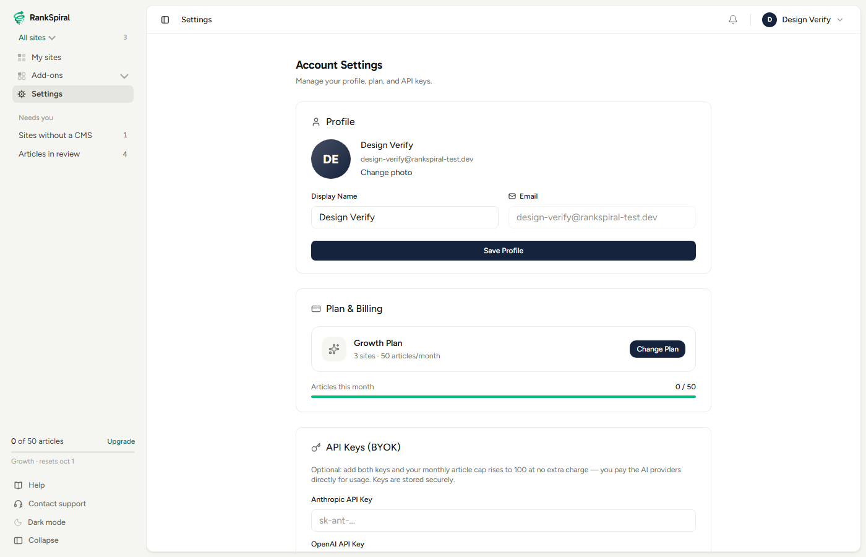The height and width of the screenshot is (557, 866).
Task: Click the Email input field
Action: [602, 217]
